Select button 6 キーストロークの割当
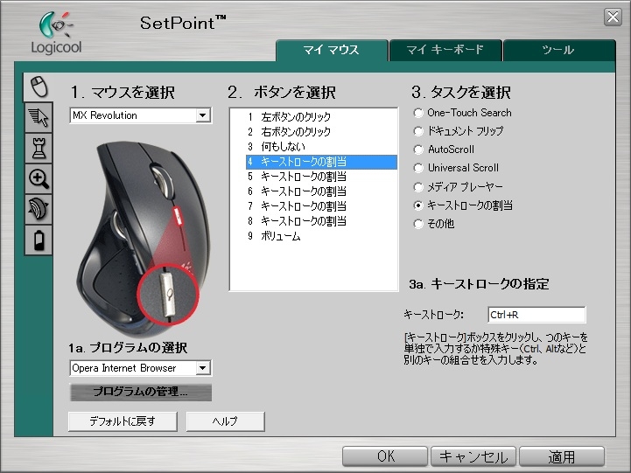 321,191
